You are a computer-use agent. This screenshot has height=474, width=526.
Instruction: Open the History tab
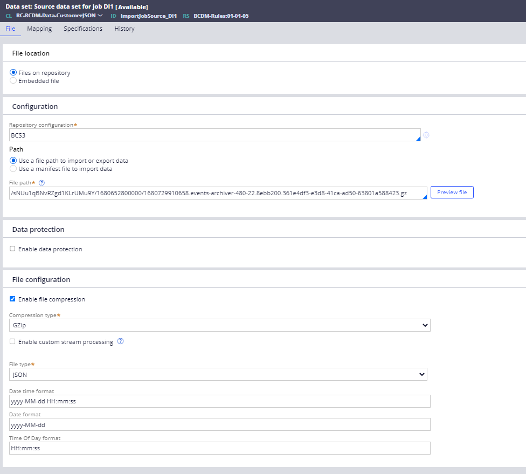point(124,29)
